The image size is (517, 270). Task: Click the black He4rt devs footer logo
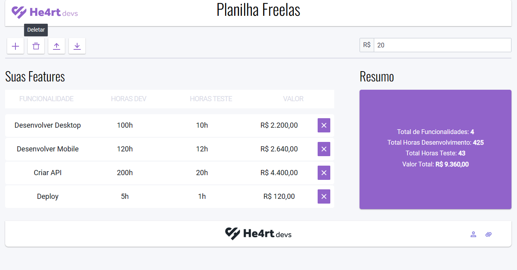point(258,234)
